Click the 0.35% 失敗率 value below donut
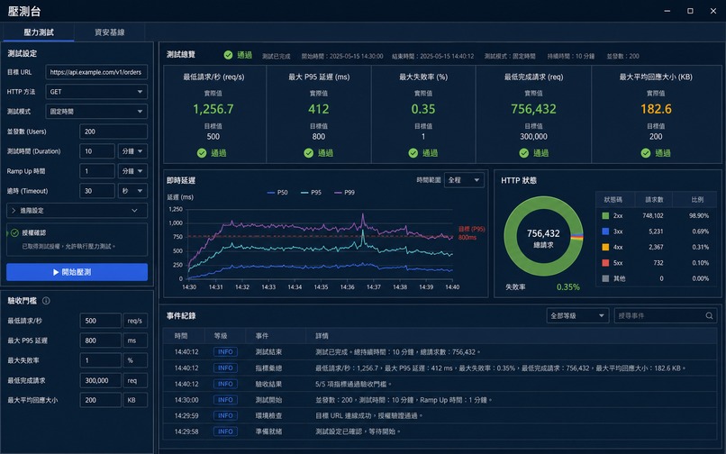726x454 pixels. click(568, 287)
